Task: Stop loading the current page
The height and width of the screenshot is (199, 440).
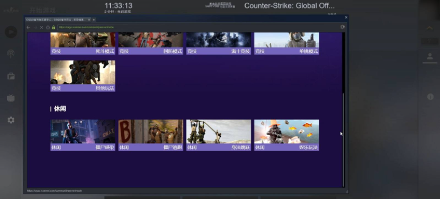Action: 41,27
